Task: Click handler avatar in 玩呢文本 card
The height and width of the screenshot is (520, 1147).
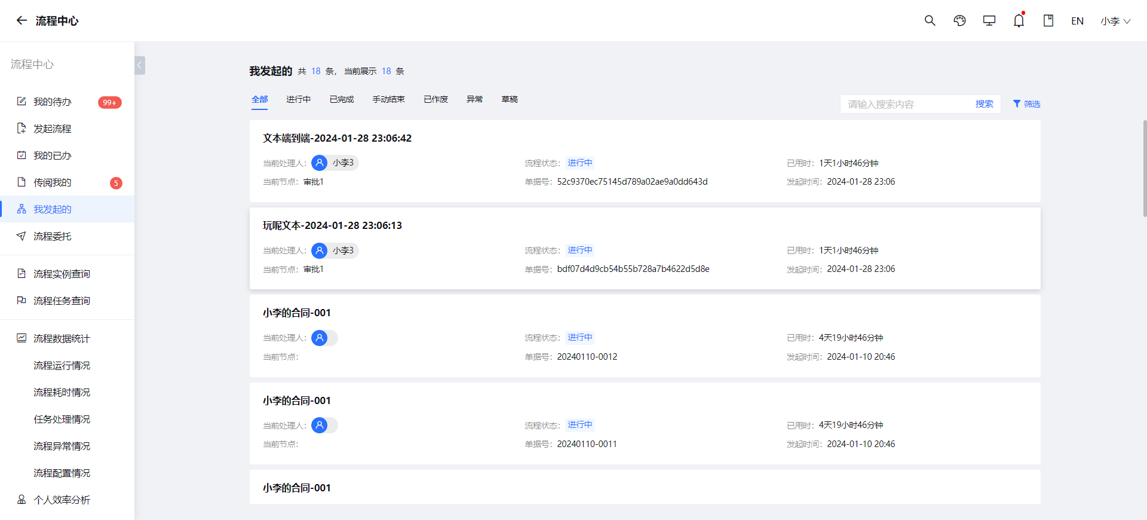Action: (x=320, y=250)
